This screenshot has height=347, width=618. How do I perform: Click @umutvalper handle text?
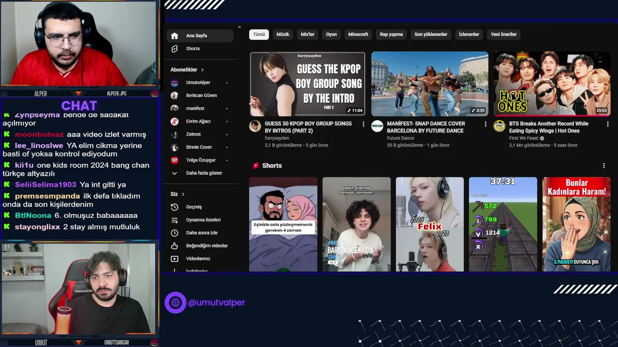[x=217, y=303]
